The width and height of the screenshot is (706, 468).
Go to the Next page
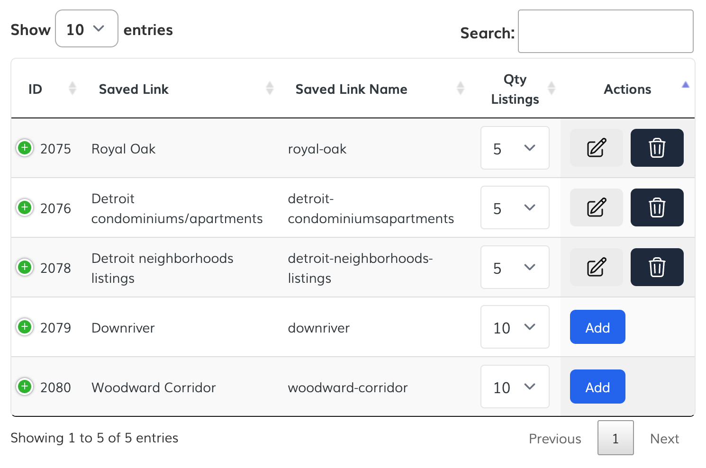point(664,439)
